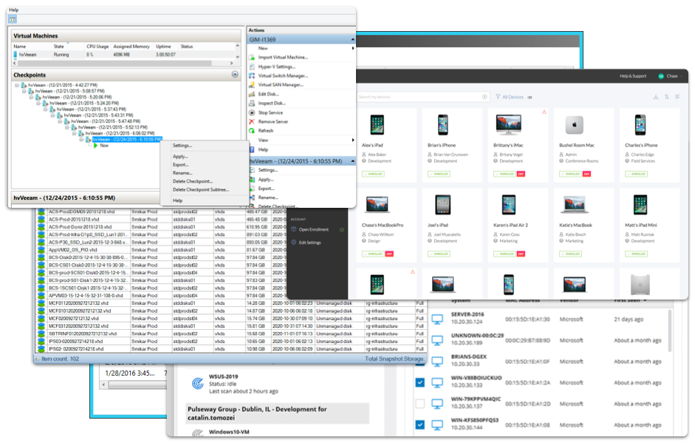Click the Edit Settings gear icon

pyautogui.click(x=294, y=243)
